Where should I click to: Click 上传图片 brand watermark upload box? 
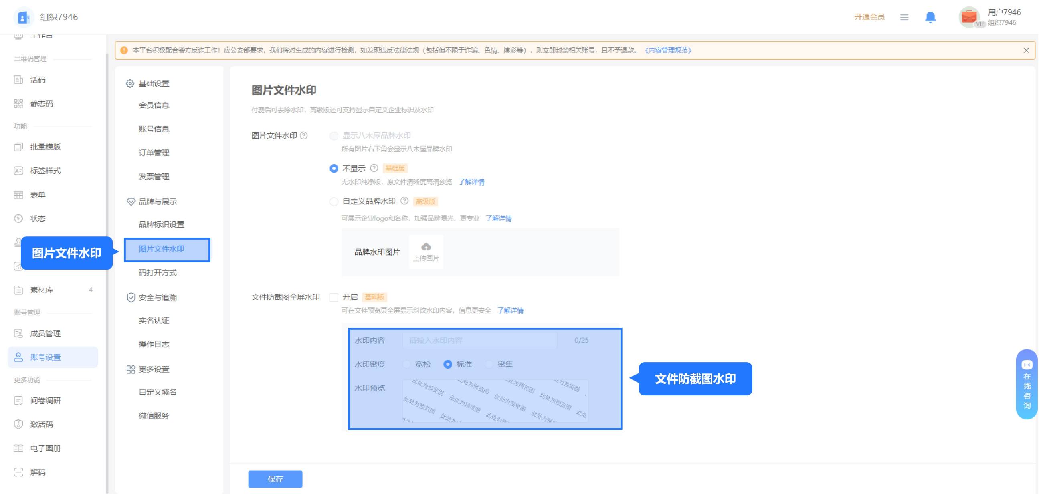click(426, 252)
